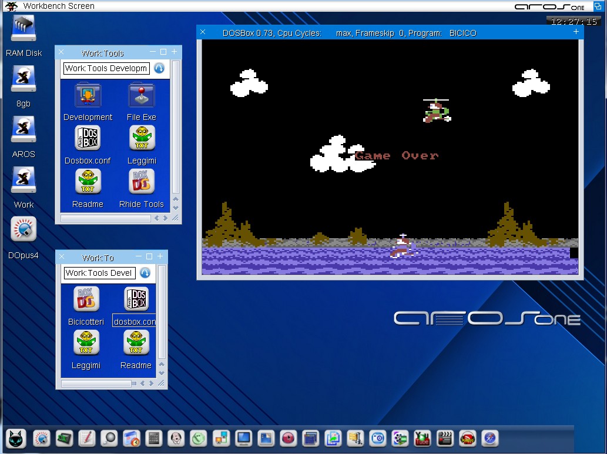This screenshot has width=607, height=454.
Task: Click horizontal scrollbar of upper Work:Tools window
Action: coord(106,219)
